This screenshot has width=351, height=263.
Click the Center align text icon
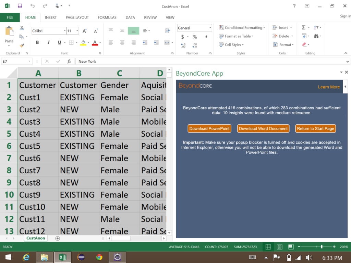[122, 42]
